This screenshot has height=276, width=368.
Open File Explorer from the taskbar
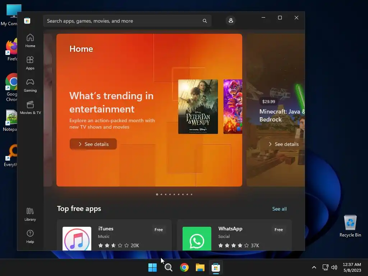(x=200, y=267)
